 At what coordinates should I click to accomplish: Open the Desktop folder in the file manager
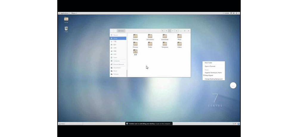point(135,36)
